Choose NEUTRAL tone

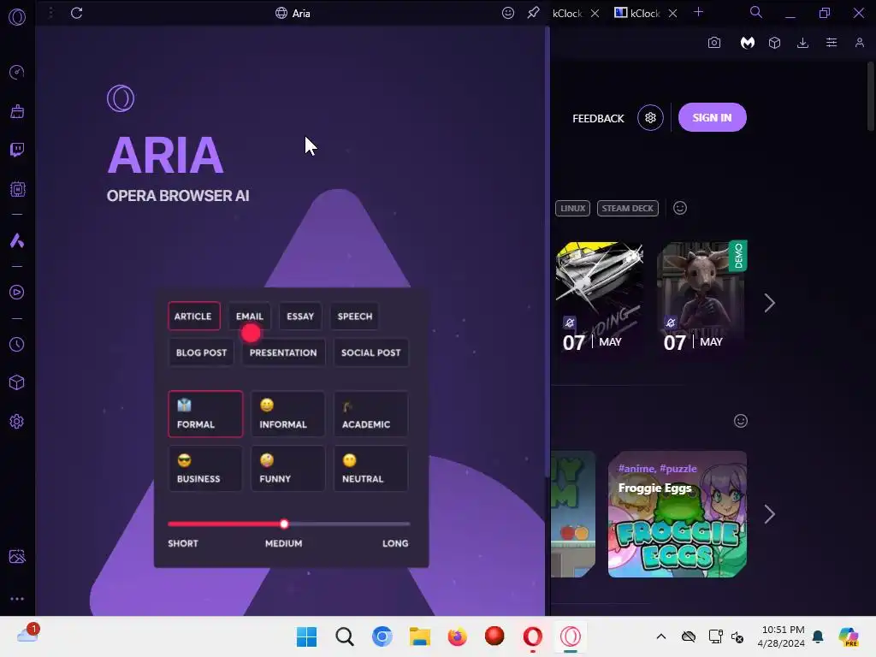[370, 468]
